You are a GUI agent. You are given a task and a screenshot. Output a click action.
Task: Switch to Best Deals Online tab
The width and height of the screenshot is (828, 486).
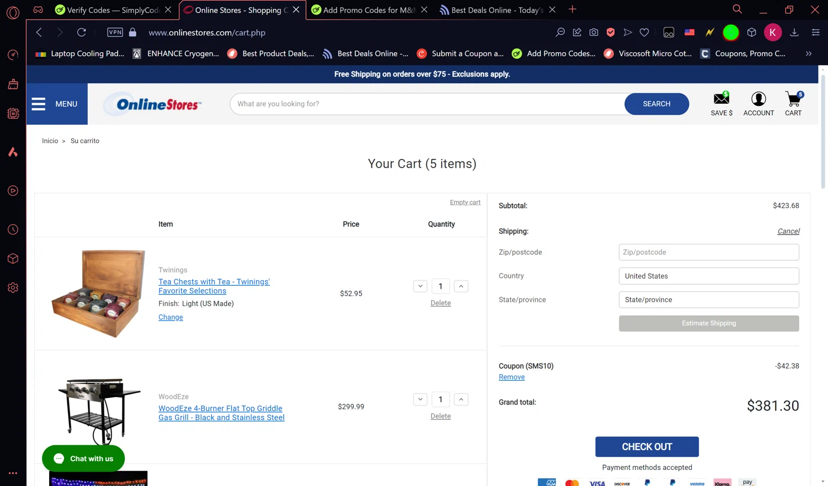tap(497, 10)
